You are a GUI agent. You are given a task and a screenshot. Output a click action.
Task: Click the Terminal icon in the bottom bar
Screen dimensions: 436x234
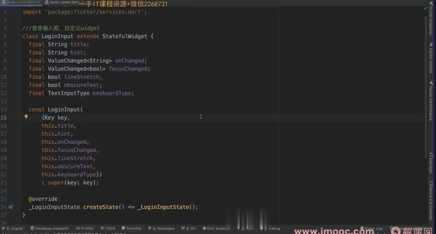tap(123, 228)
